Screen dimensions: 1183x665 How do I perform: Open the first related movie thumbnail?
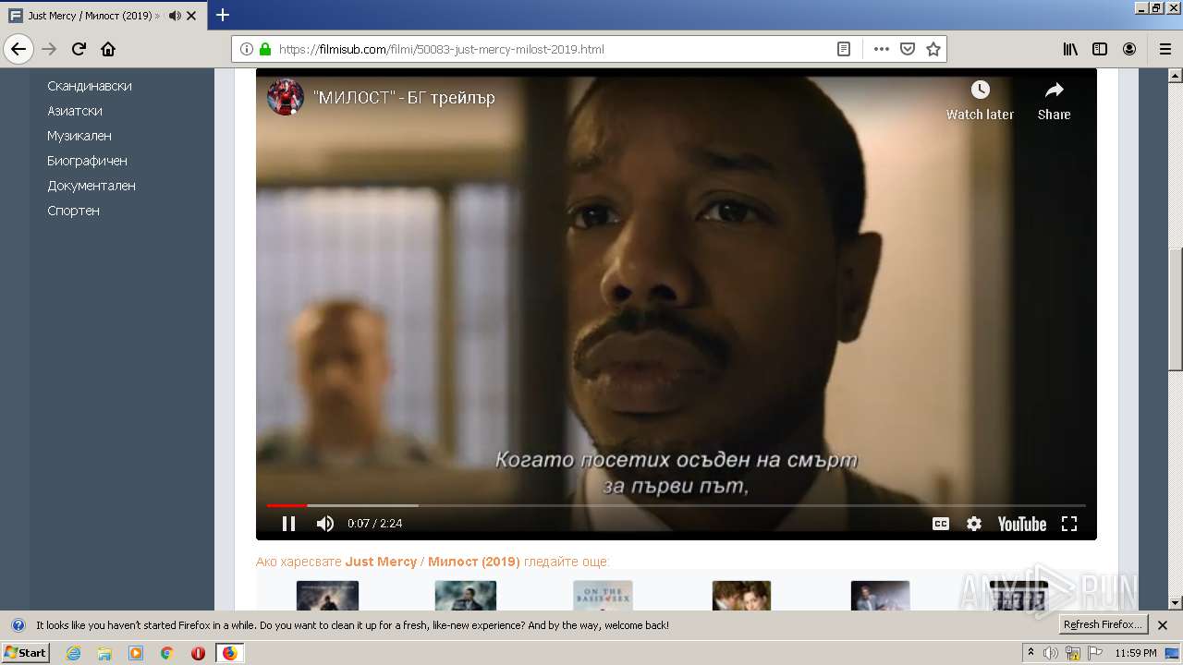327,596
